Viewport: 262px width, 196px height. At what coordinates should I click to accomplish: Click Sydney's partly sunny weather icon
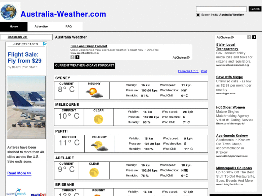pyautogui.click(x=94, y=93)
